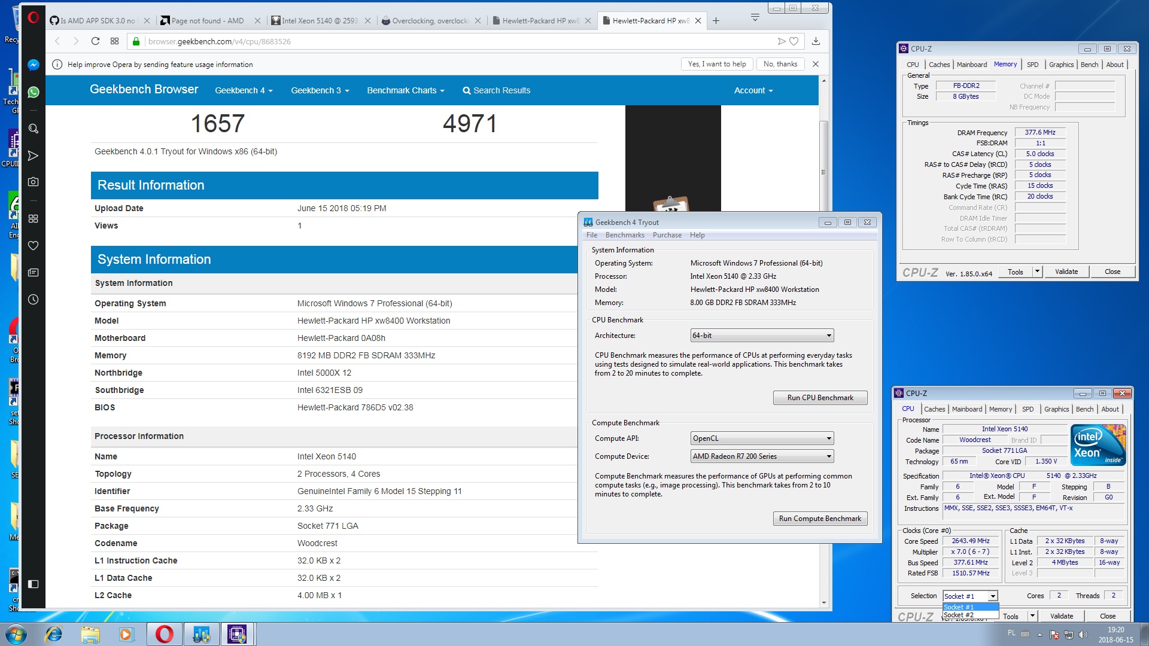Open Search Results link
The height and width of the screenshot is (646, 1149).
pyautogui.click(x=496, y=90)
